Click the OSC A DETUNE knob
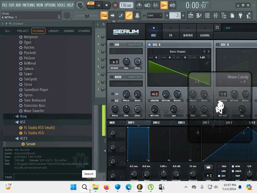This screenshot has width=257, height=193. point(166,94)
